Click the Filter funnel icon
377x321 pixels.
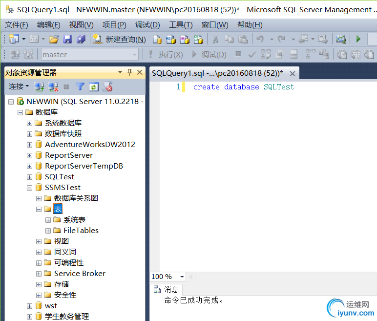80,86
